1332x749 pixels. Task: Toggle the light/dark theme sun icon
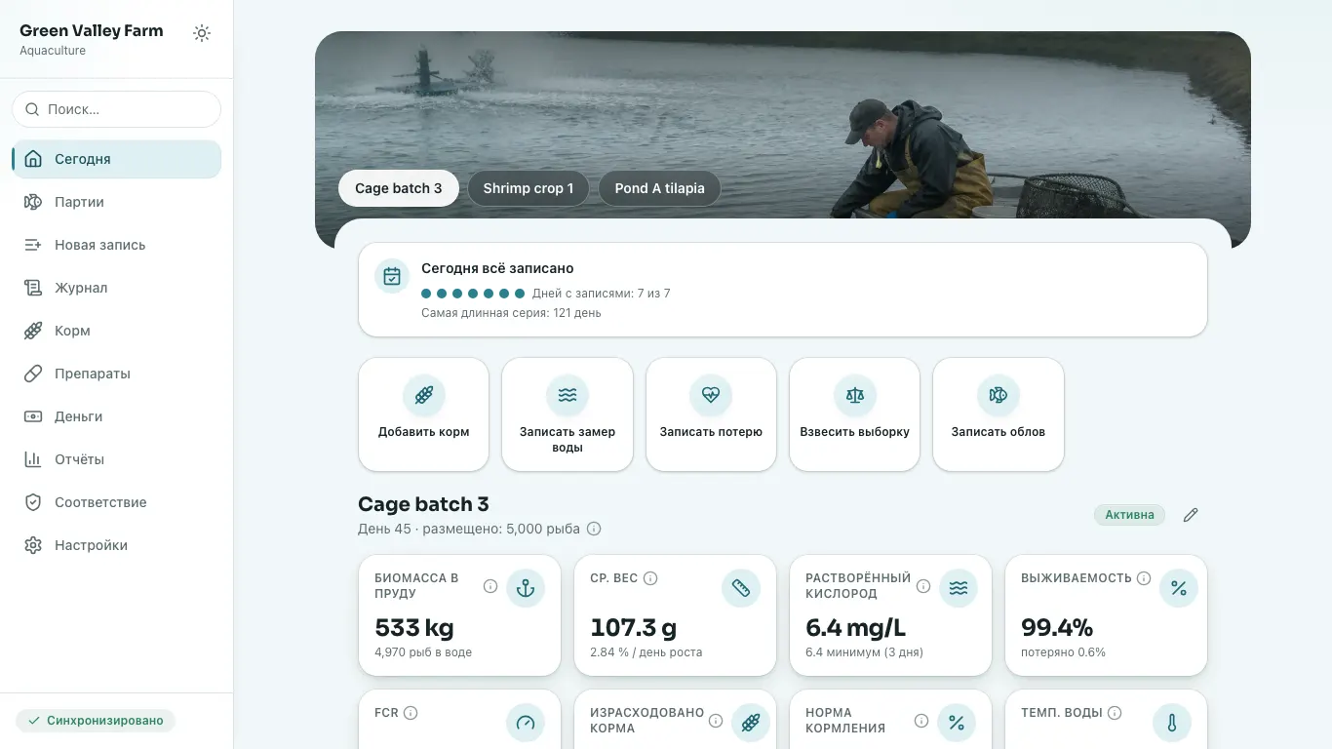click(x=202, y=33)
